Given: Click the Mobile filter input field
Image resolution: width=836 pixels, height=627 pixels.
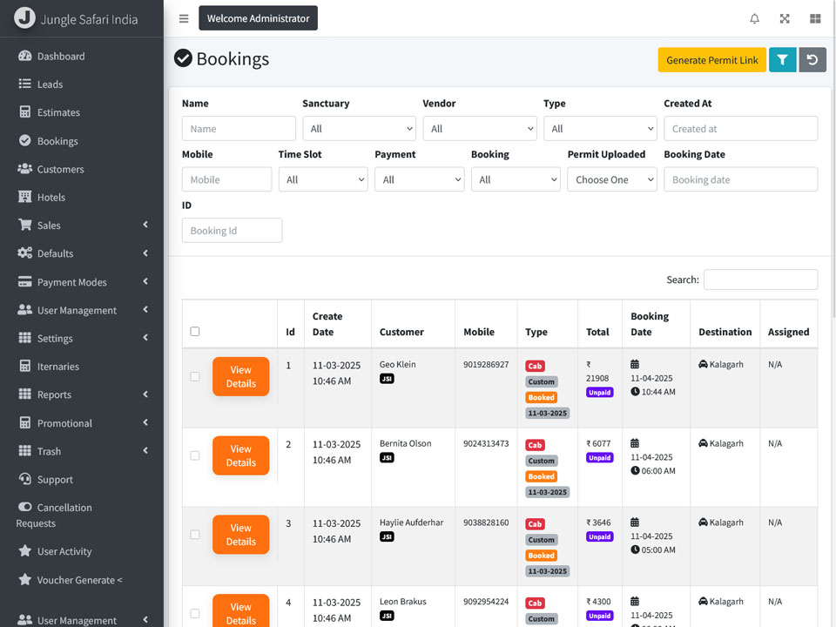Looking at the screenshot, I should tap(226, 179).
